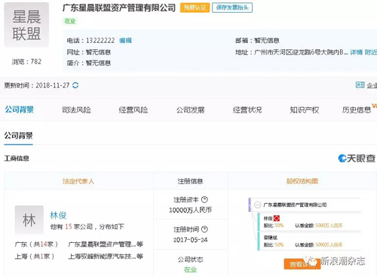
Task: Click 编辑 link next to phone number
Action: pyautogui.click(x=125, y=41)
